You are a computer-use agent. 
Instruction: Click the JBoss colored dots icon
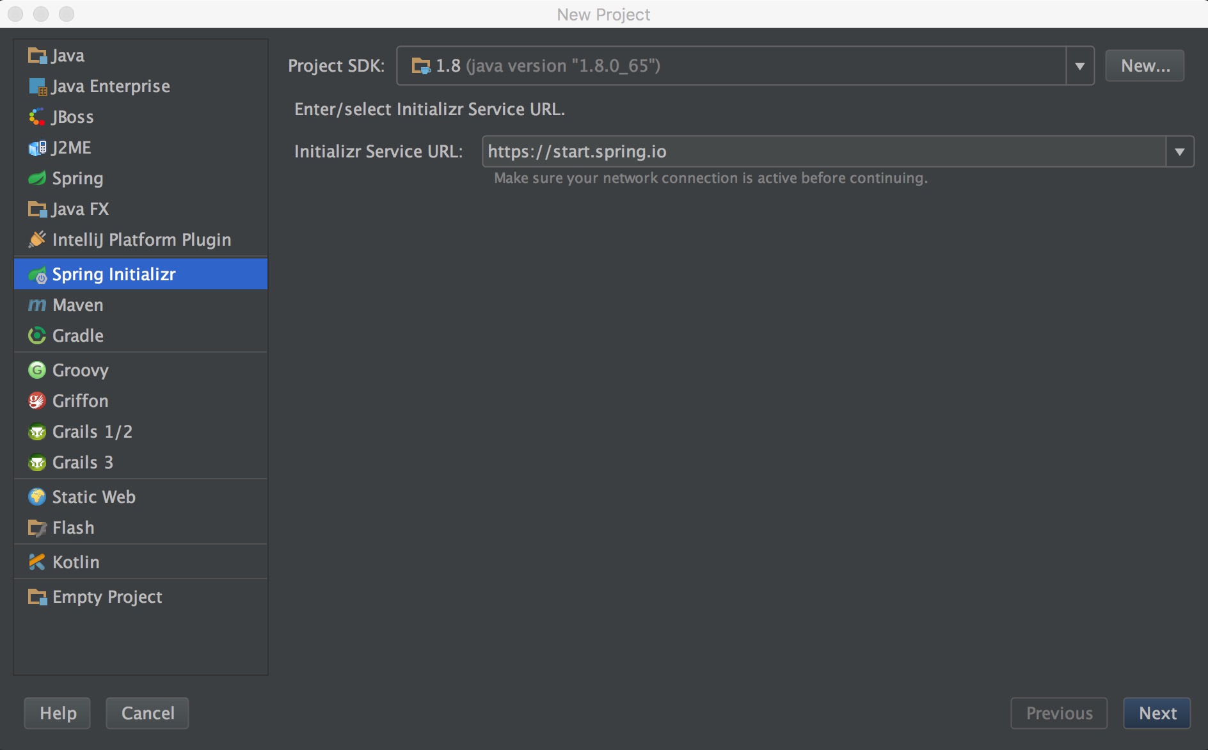(x=37, y=117)
